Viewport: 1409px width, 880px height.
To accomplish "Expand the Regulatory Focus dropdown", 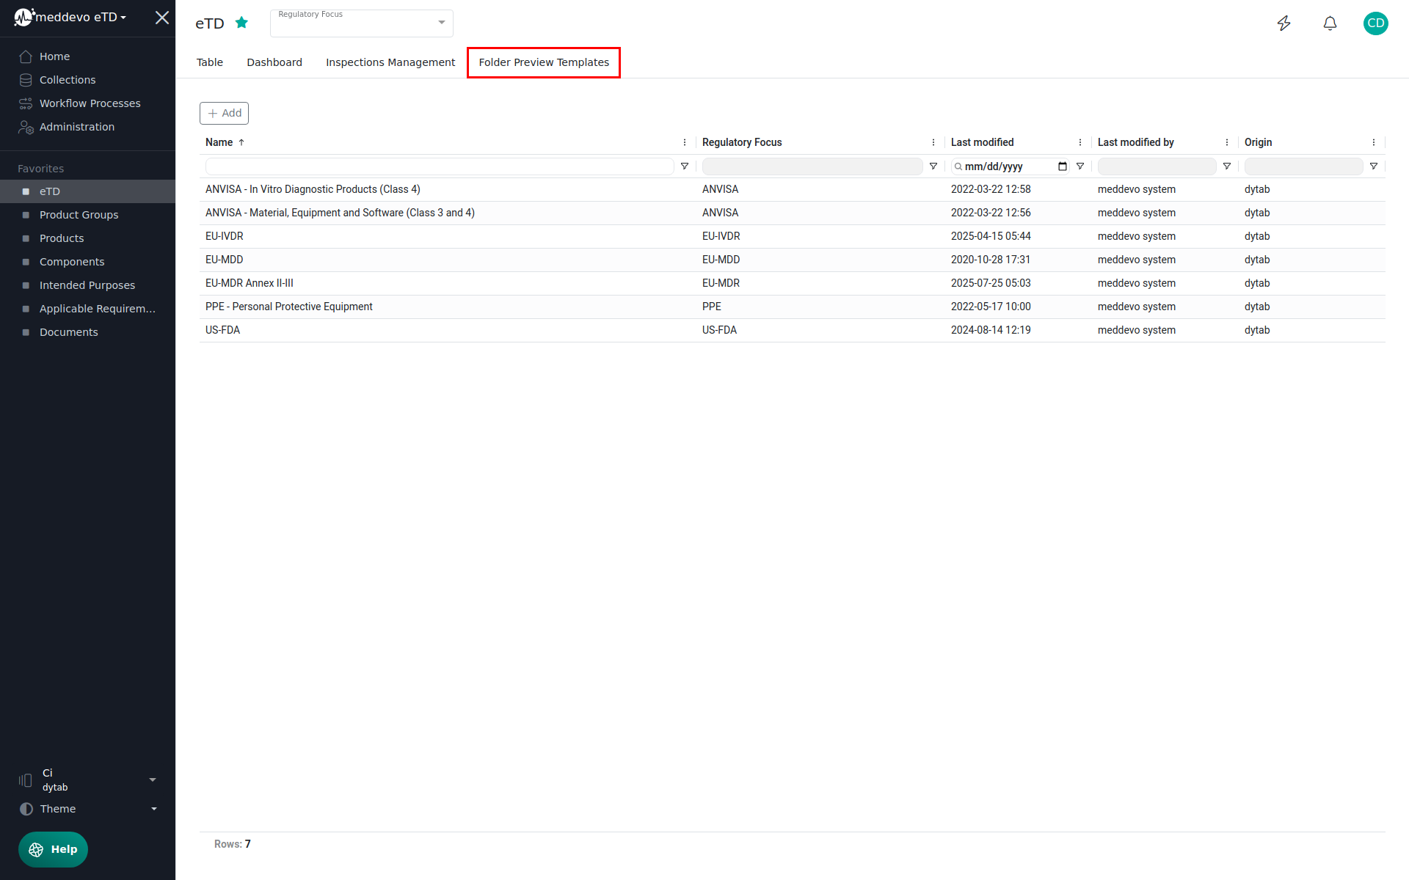I will click(x=441, y=23).
